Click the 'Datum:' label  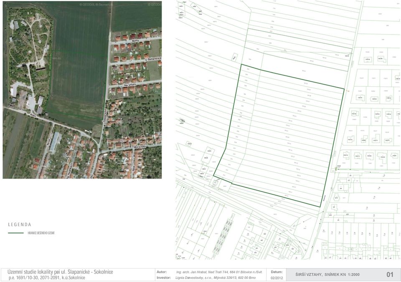pyautogui.click(x=277, y=272)
